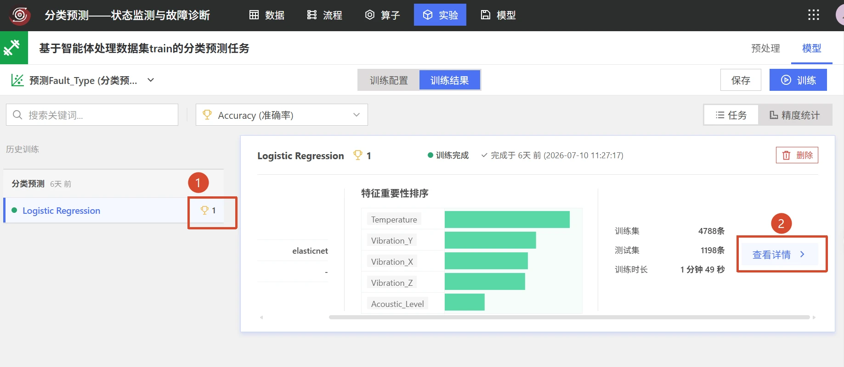The width and height of the screenshot is (844, 367).
Task: Click the 分类预测 history group header
Action: [113, 183]
